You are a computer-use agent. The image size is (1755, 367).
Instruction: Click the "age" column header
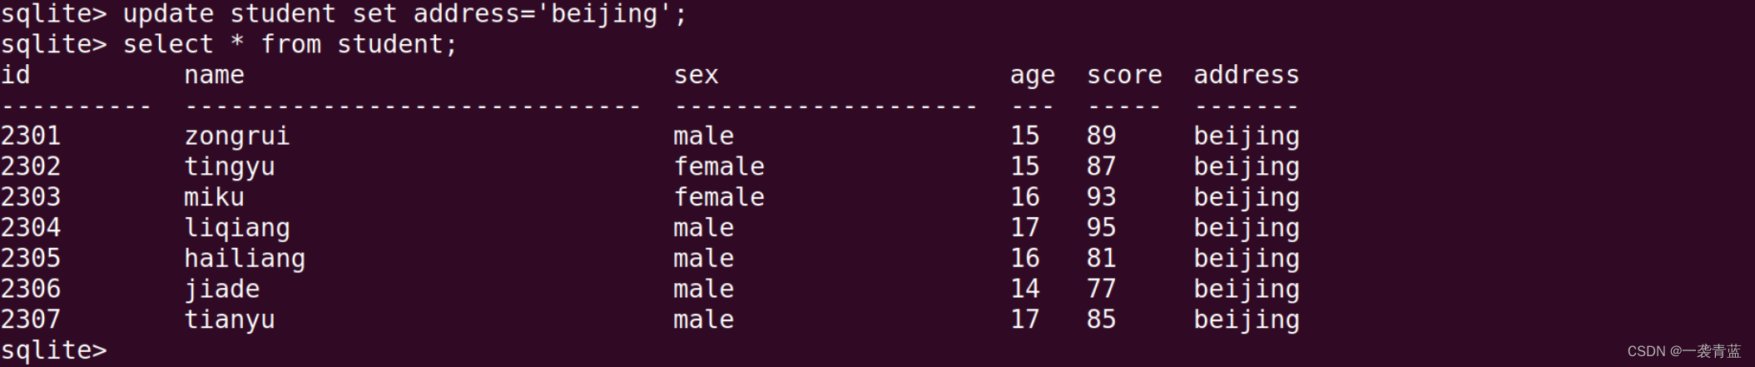(1032, 76)
